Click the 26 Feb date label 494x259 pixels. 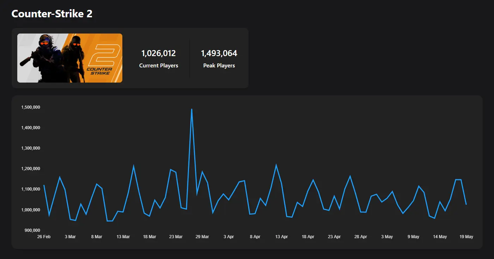[x=44, y=237]
